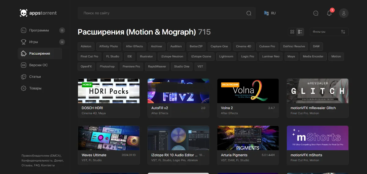Go to Статьи in sidebar
367x174 pixels.
[35, 77]
